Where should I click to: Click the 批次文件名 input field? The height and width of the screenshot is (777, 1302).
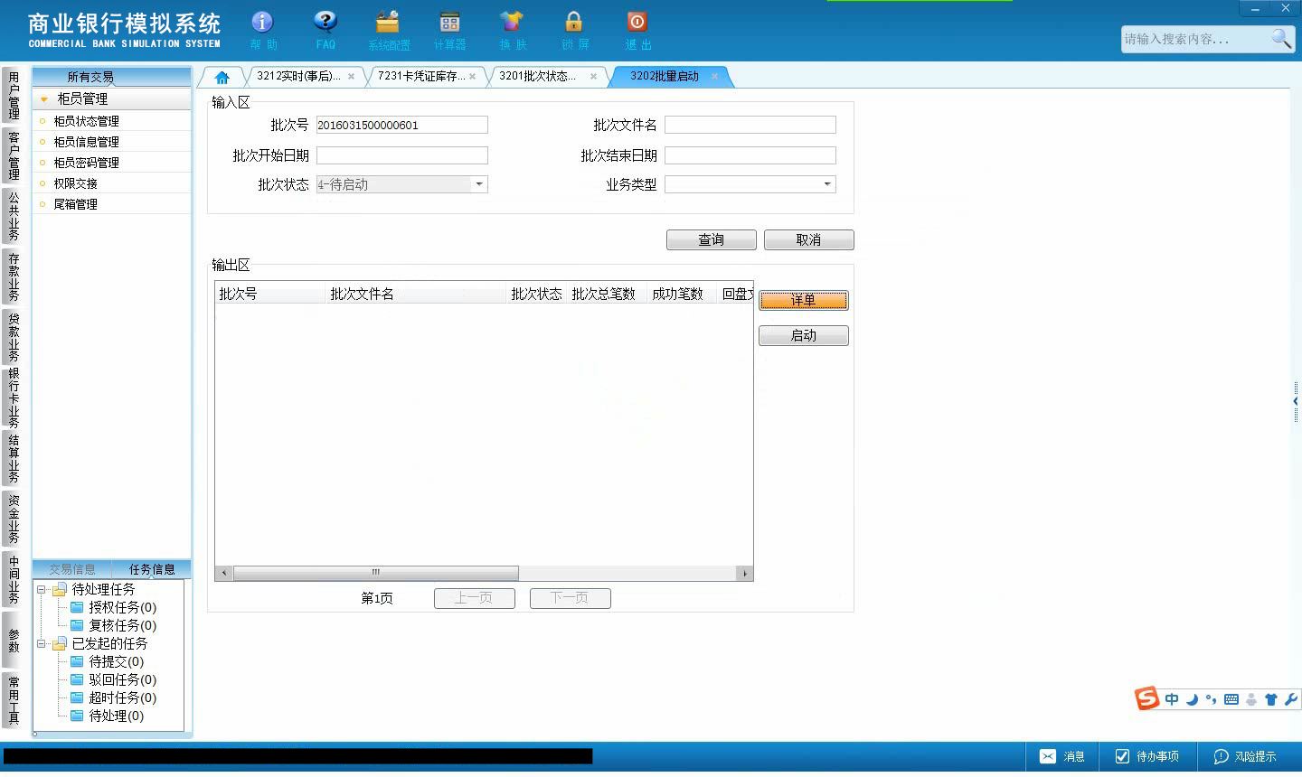tap(750, 125)
